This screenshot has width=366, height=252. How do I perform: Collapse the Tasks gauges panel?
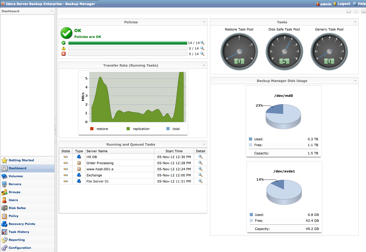click(356, 22)
